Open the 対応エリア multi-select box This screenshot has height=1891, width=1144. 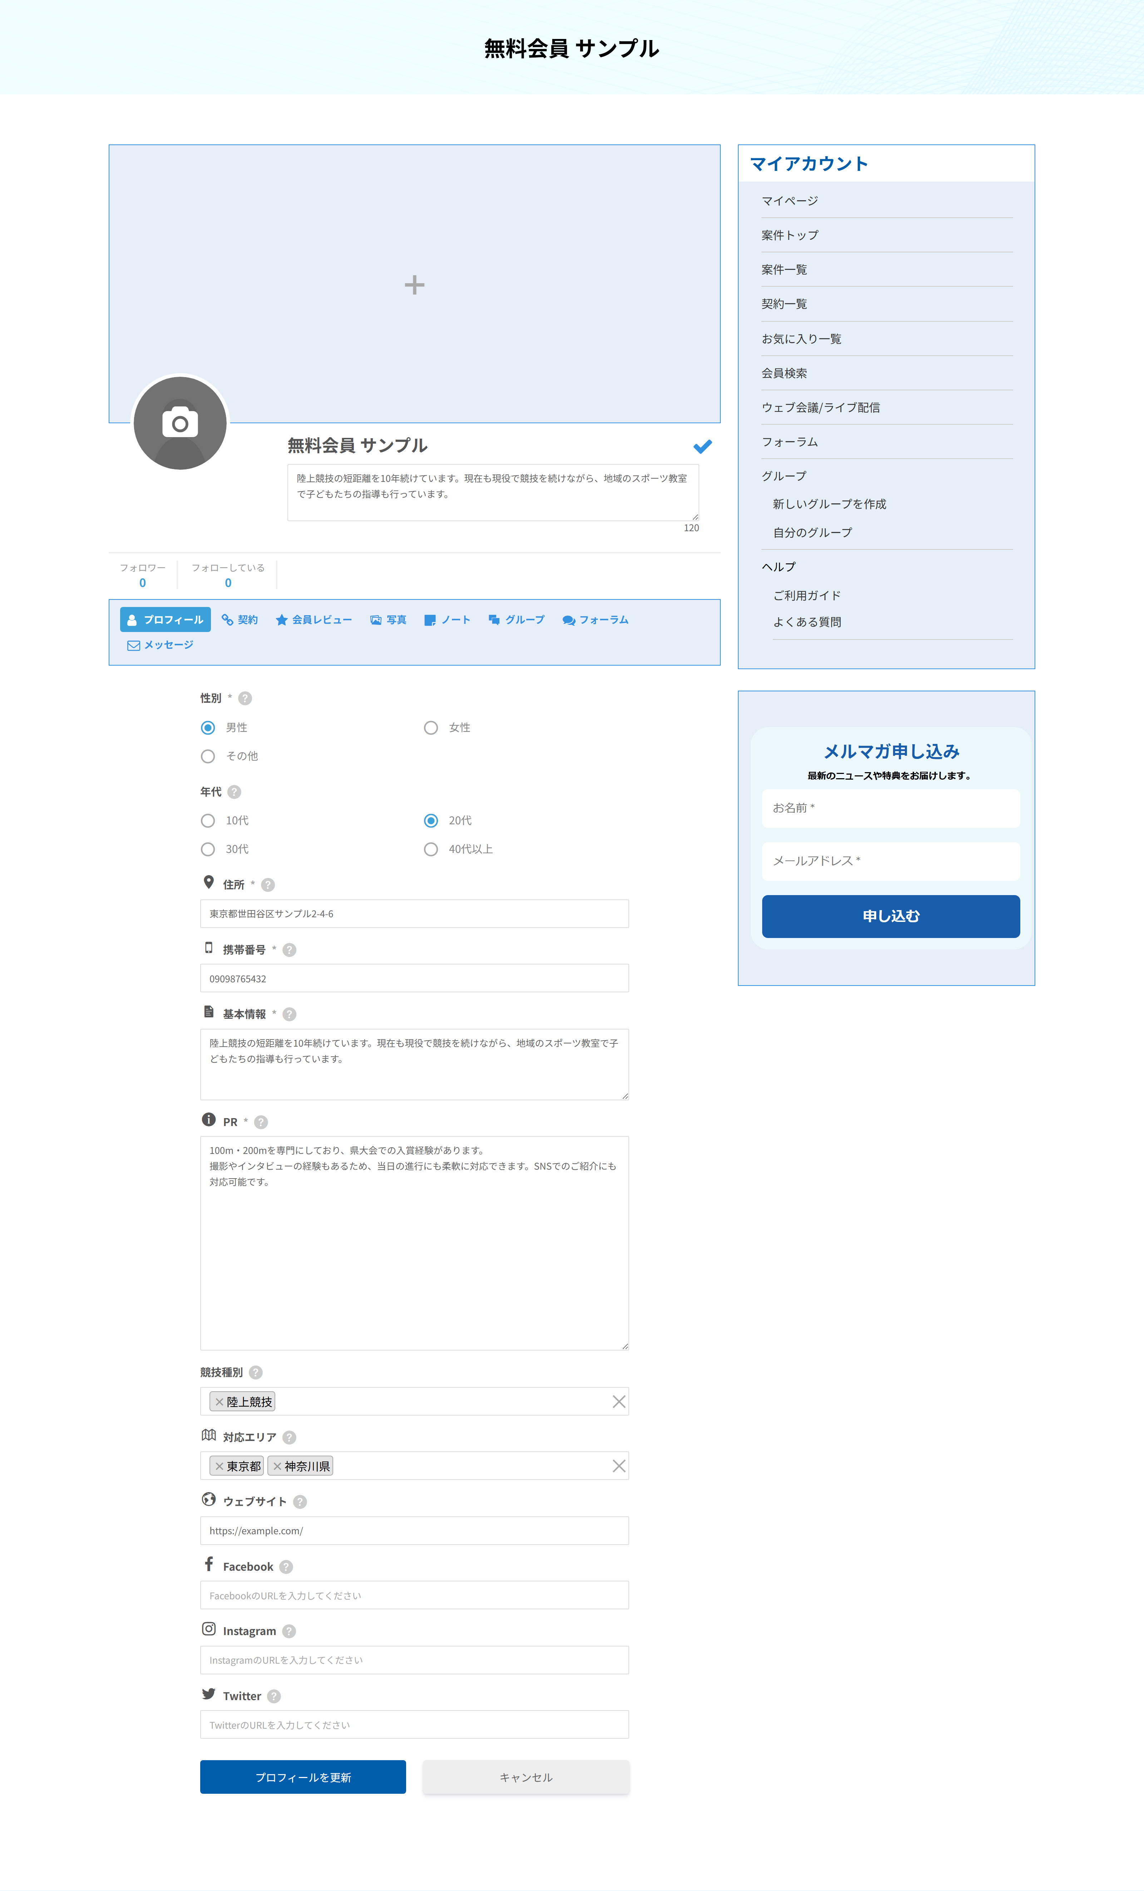(x=414, y=1466)
